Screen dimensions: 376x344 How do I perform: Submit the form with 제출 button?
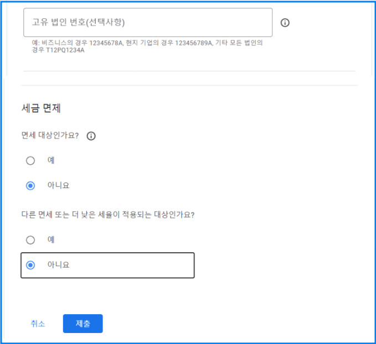point(83,324)
